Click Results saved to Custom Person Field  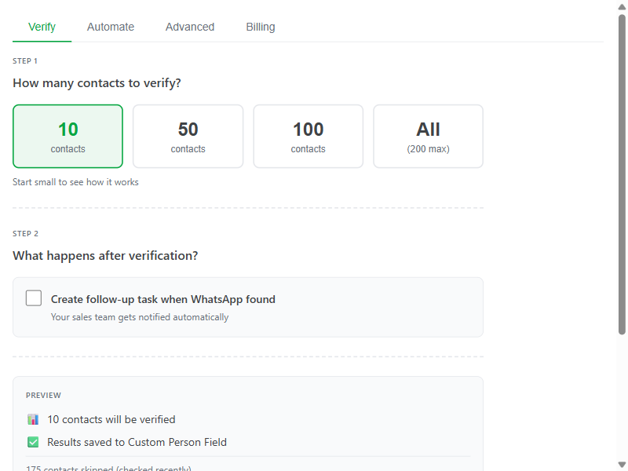click(136, 441)
